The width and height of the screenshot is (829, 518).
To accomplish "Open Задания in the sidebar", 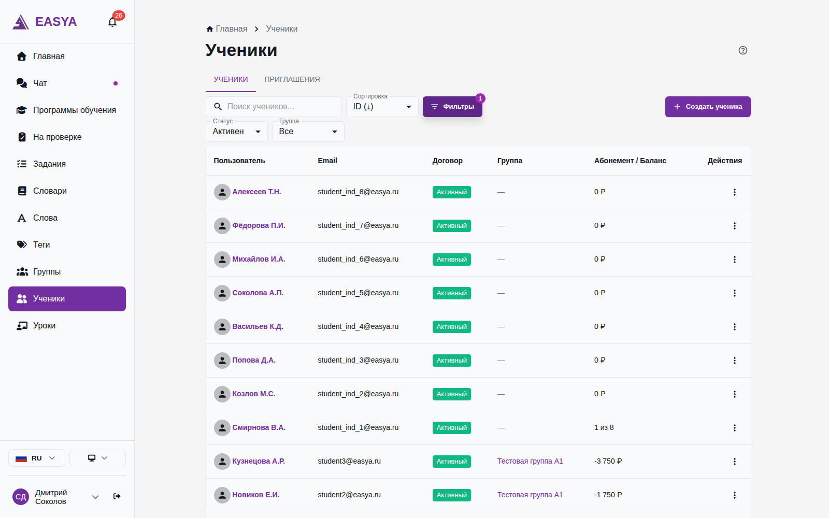I will (67, 164).
